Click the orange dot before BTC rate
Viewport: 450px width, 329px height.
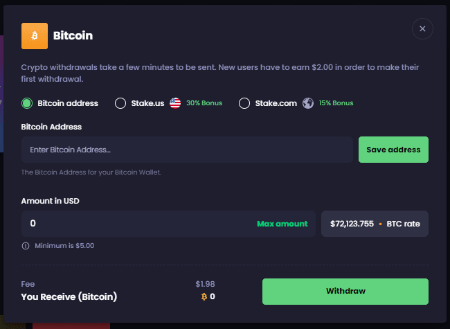(x=380, y=224)
